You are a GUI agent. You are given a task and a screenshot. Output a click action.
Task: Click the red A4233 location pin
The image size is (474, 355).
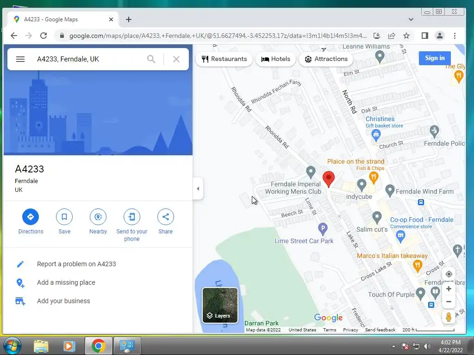[x=329, y=179]
